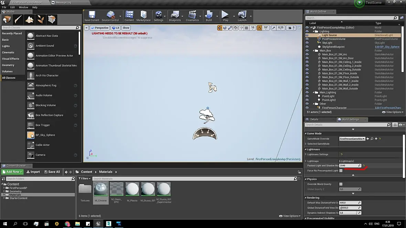The height and width of the screenshot is (228, 406).
Task: Open the Blueprints toolbar menu
Action: point(175,16)
